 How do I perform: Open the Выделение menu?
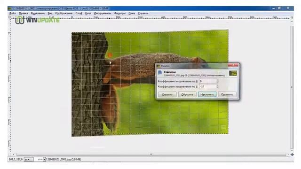click(38, 13)
